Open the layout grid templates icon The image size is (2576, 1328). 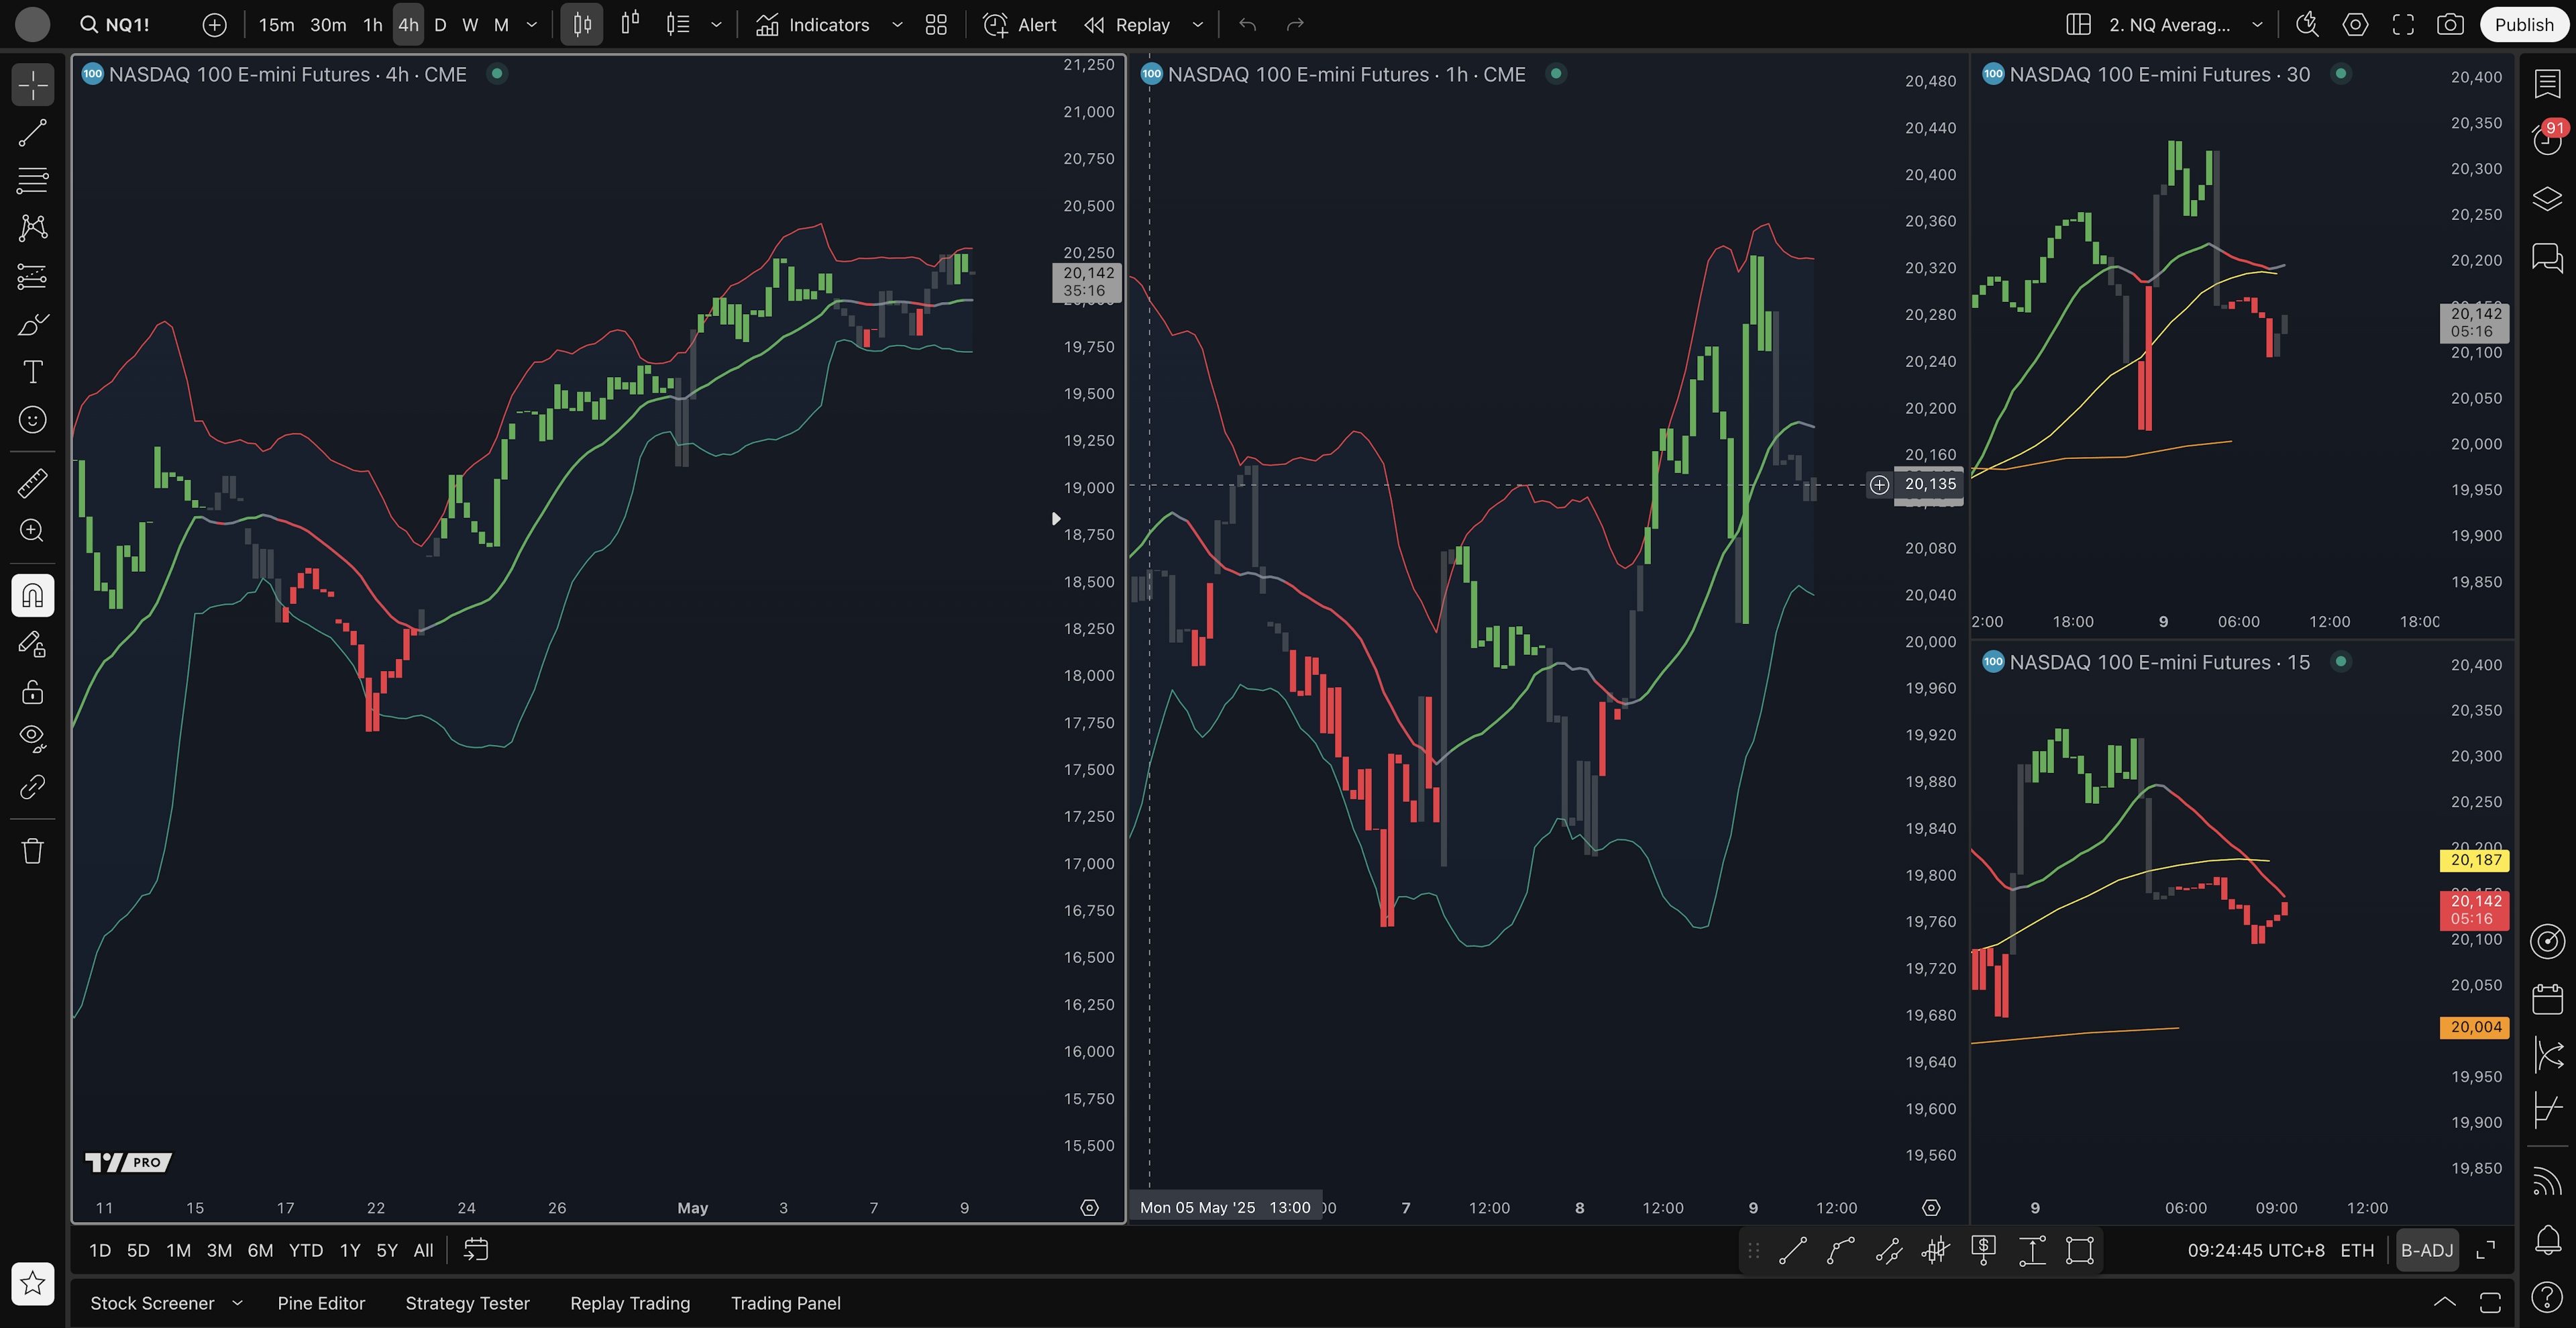[936, 25]
